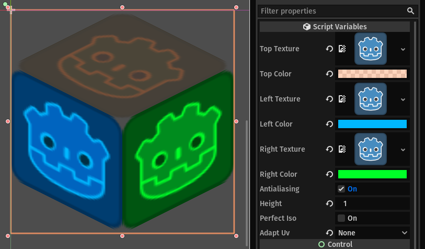This screenshot has height=249, width=425.
Task: Click the bottom-left selection resize handle
Action: click(8, 236)
